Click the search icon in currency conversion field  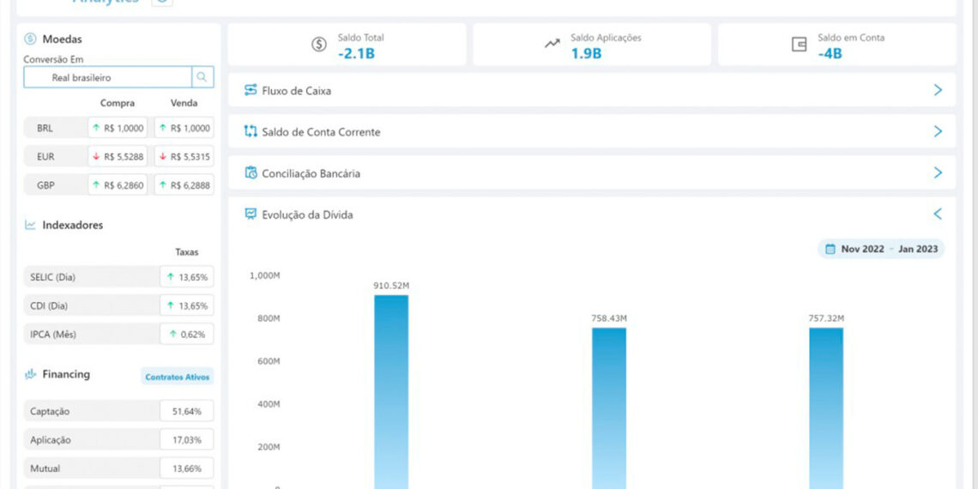[x=202, y=77]
